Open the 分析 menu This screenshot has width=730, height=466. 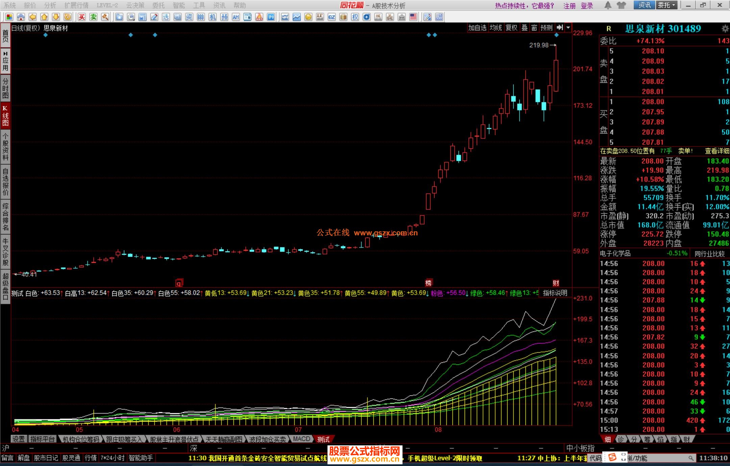(x=50, y=5)
